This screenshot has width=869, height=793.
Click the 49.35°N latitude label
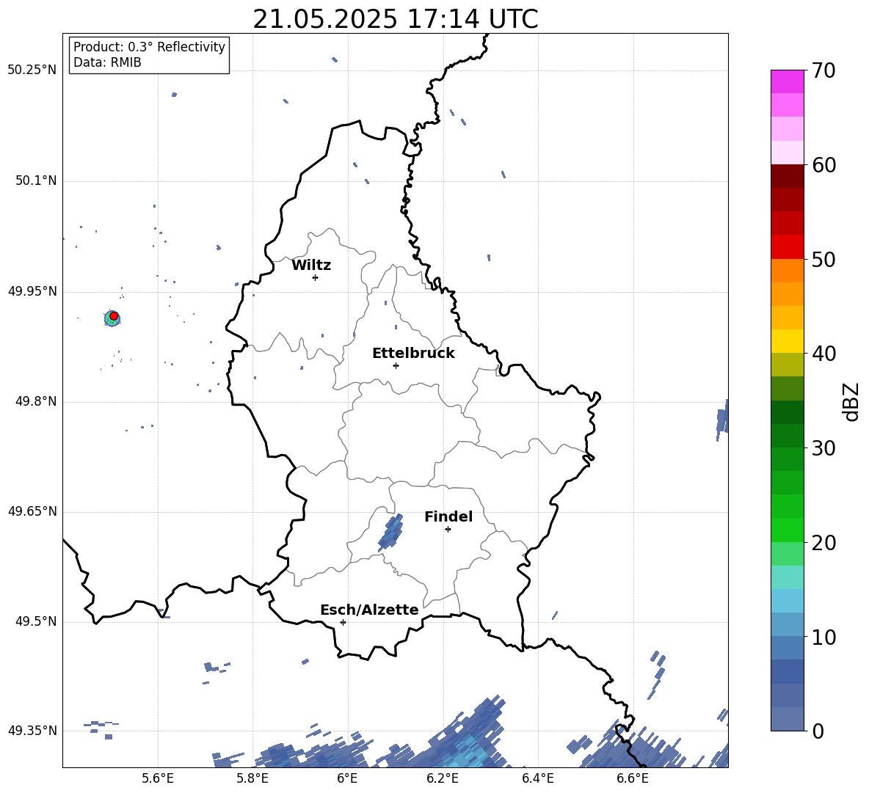coord(32,731)
